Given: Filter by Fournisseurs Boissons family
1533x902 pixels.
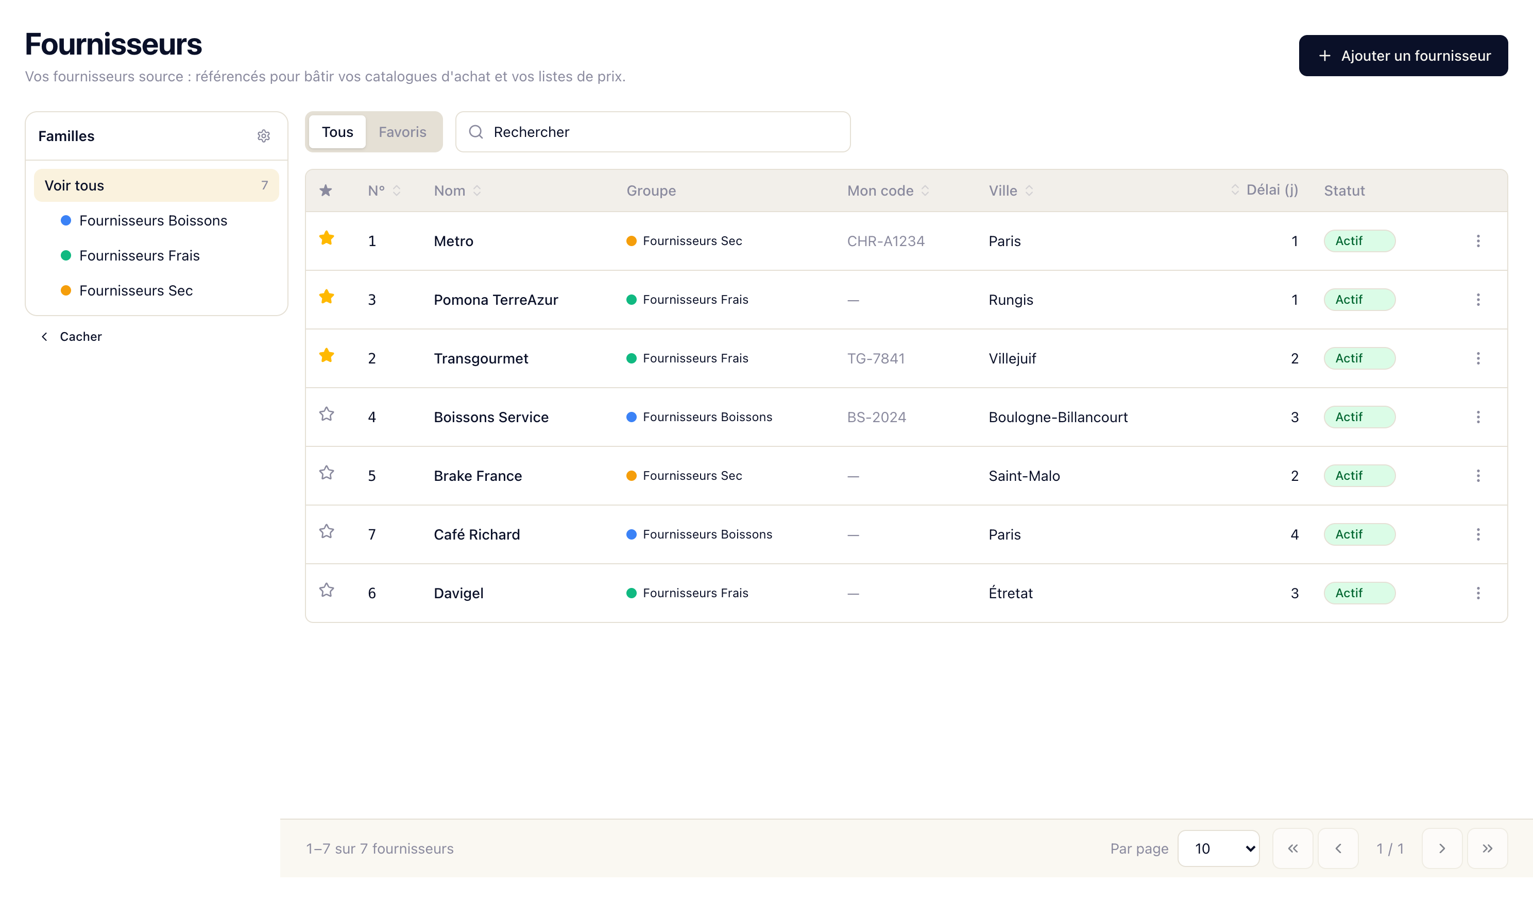Looking at the screenshot, I should point(154,221).
